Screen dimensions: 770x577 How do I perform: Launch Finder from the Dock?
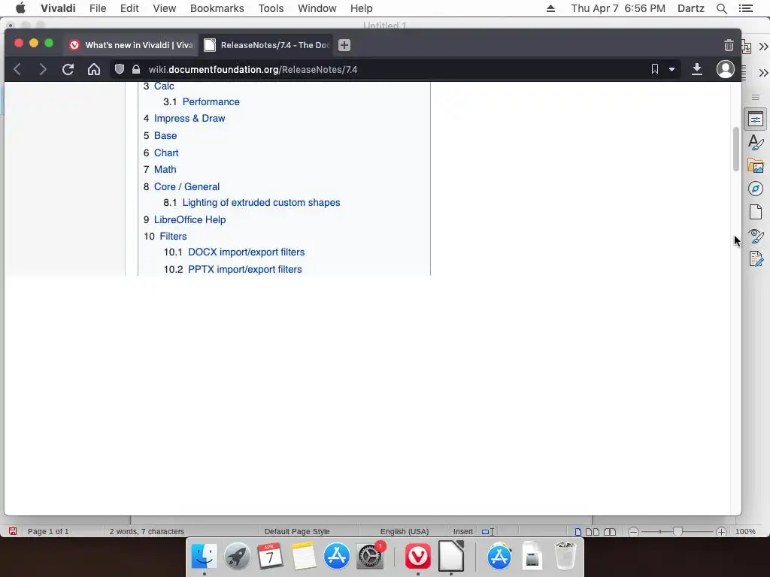coord(204,557)
